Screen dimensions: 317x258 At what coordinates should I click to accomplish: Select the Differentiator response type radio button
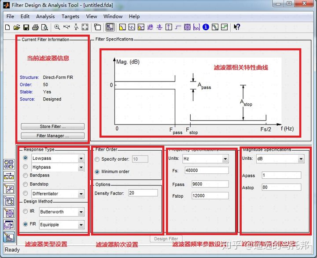[x=26, y=193]
